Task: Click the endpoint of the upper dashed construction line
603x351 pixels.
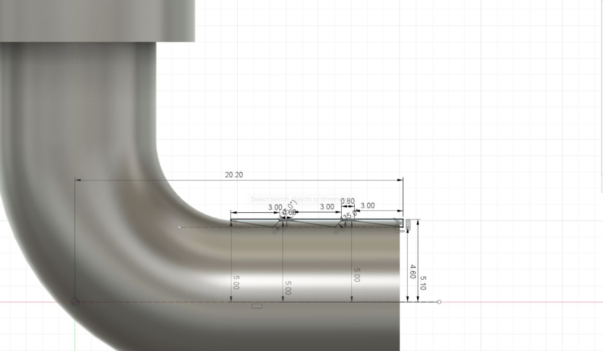Action: click(x=180, y=227)
